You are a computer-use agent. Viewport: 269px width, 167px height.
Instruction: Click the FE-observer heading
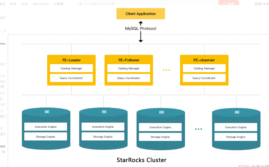click(204, 60)
